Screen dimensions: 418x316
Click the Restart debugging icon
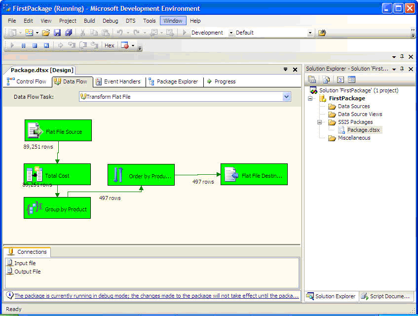46,45
